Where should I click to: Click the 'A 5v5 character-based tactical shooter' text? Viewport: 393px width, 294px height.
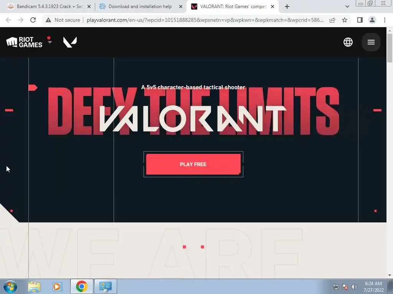tap(193, 87)
